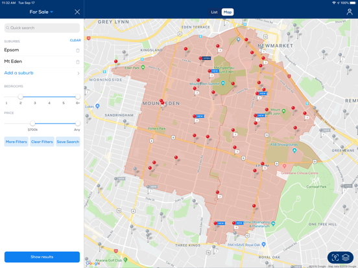
Task: Tap the OPEN home flagged pin
Action: tap(200, 58)
